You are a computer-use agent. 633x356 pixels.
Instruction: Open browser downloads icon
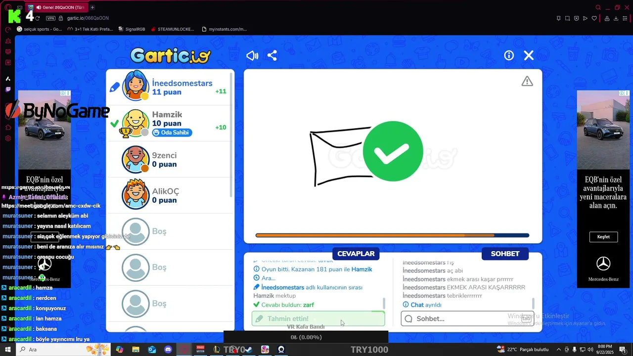click(616, 18)
